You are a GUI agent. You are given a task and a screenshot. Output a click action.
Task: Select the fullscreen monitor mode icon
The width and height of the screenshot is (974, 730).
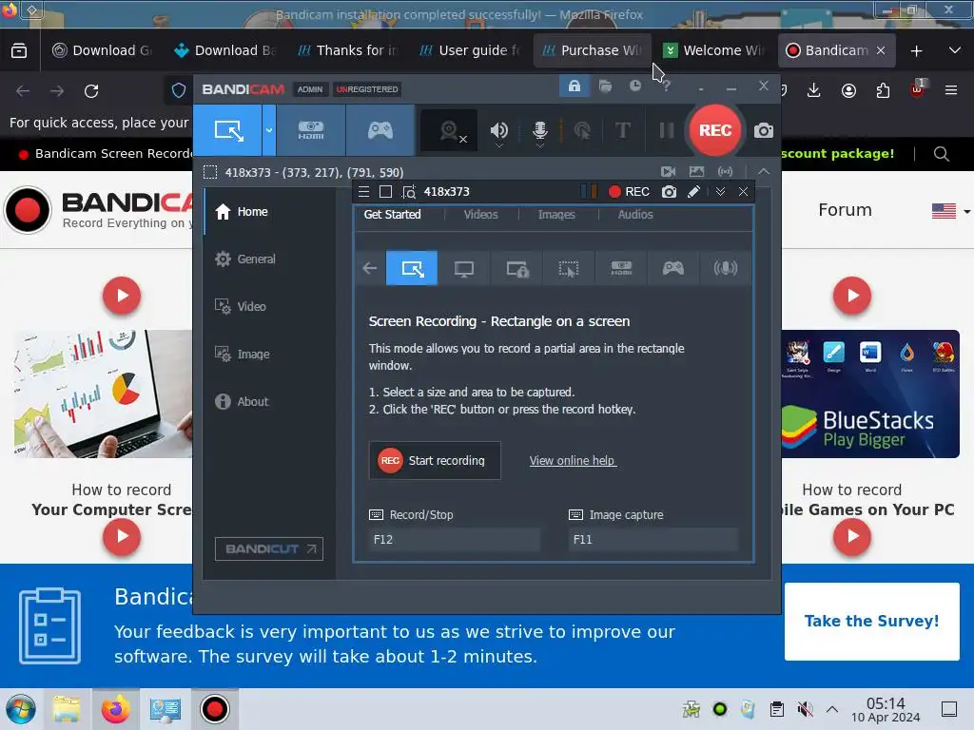[x=464, y=268]
